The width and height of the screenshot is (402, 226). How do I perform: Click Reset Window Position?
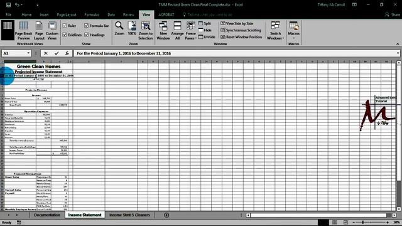[x=241, y=37]
